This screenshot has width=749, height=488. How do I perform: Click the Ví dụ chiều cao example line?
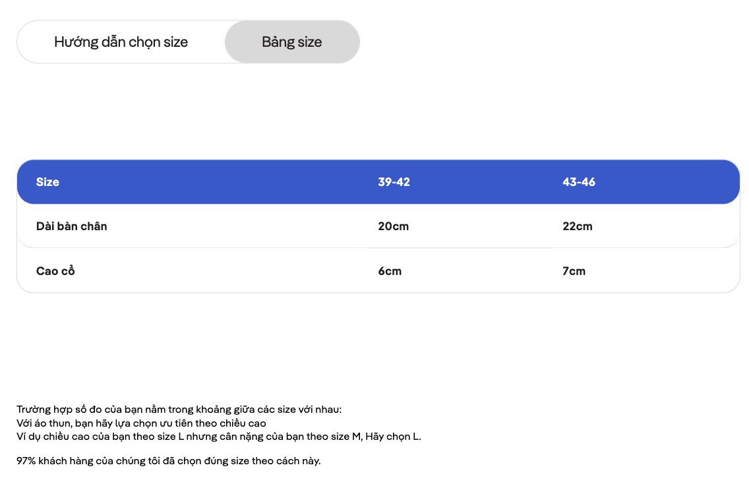click(219, 437)
